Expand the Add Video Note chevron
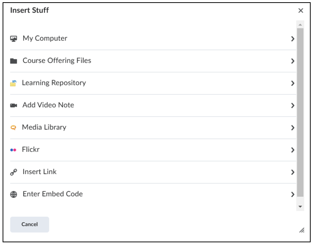This screenshot has height=246, width=314. click(x=292, y=106)
